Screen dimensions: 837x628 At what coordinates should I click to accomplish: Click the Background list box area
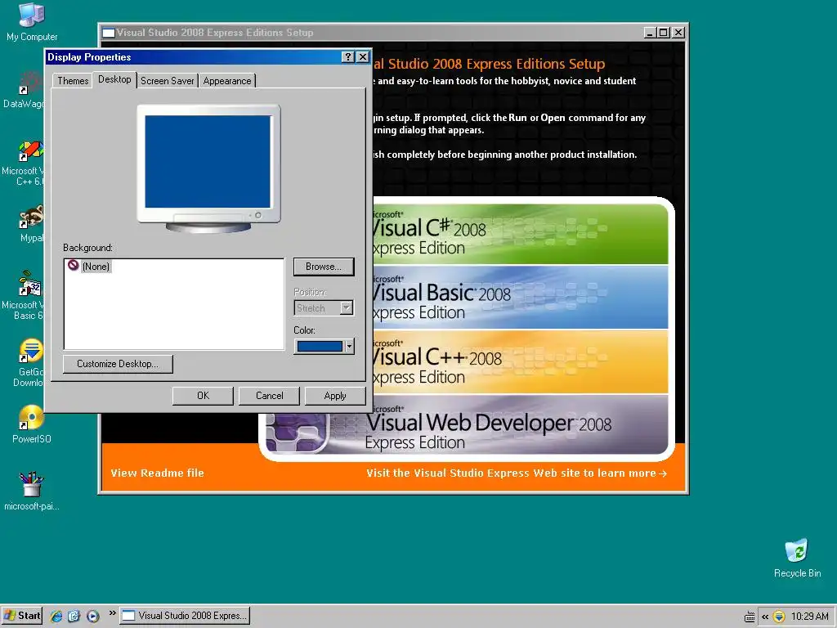(174, 304)
